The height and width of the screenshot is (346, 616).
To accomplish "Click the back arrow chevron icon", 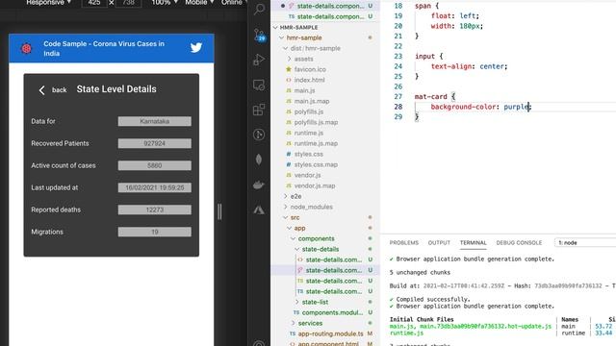I will tap(42, 90).
